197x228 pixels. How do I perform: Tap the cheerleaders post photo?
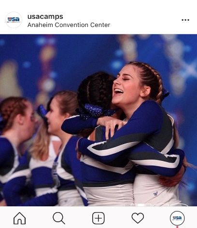(98, 120)
